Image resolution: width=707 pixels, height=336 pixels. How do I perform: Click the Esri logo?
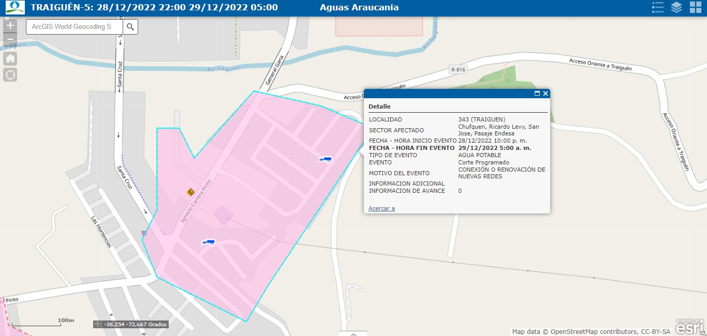[x=690, y=327]
